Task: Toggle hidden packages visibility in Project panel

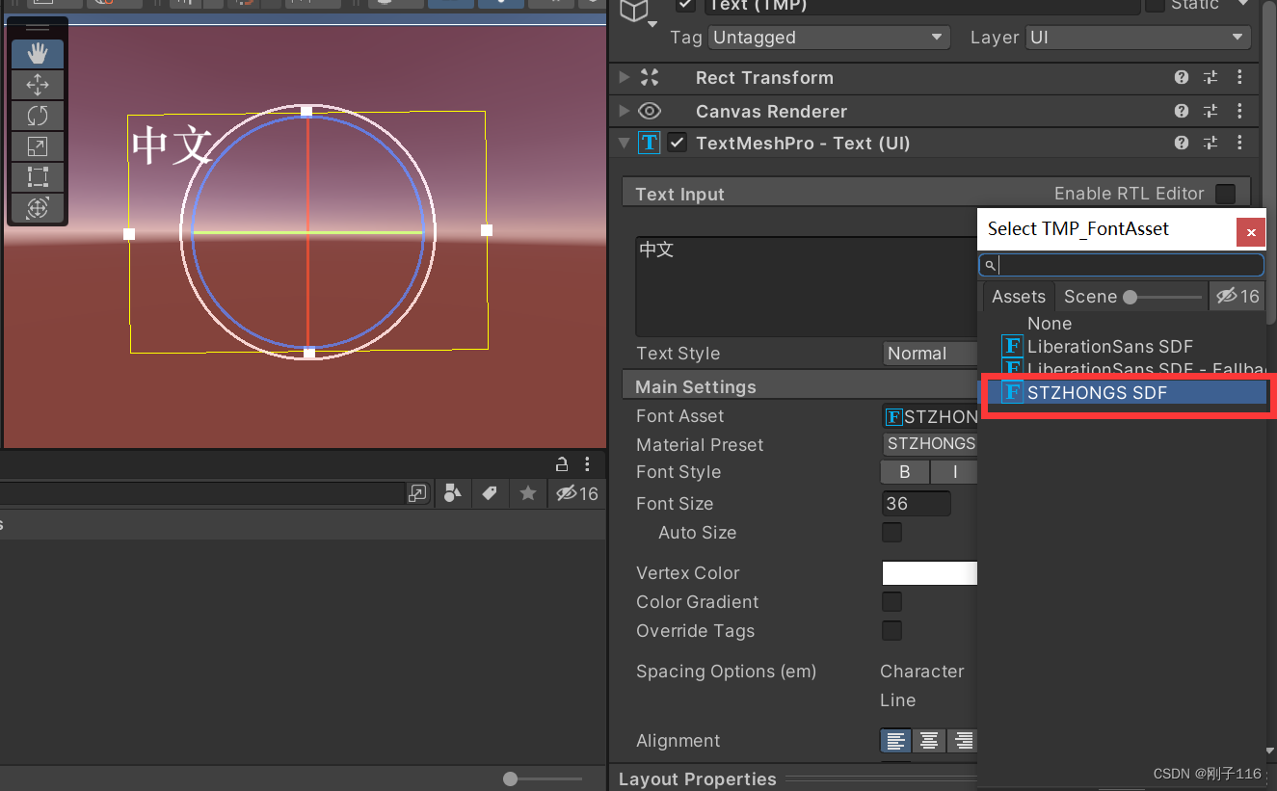Action: click(576, 493)
